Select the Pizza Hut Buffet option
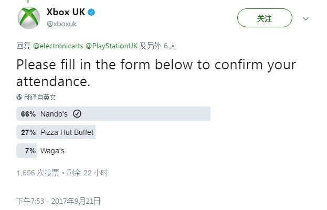The width and height of the screenshot is (327, 210). click(x=67, y=132)
